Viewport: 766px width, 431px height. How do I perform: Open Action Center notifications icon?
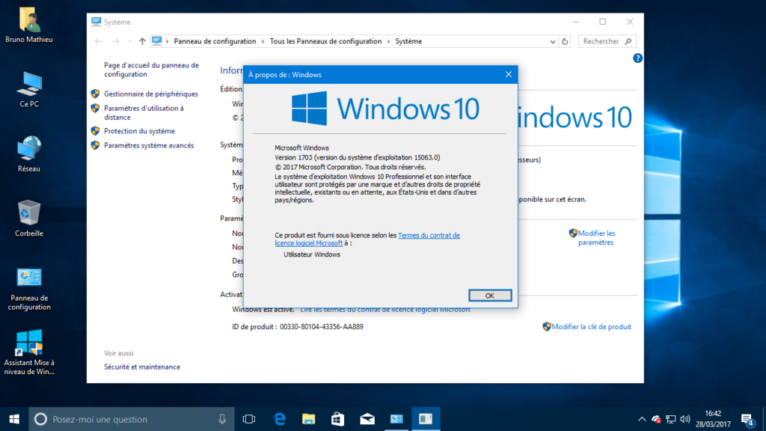point(747,419)
